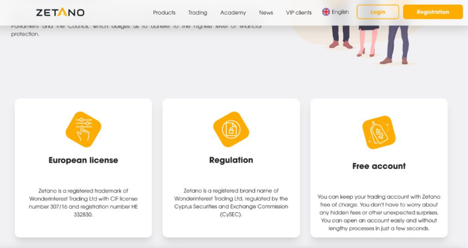Open the Trading menu

(x=198, y=12)
